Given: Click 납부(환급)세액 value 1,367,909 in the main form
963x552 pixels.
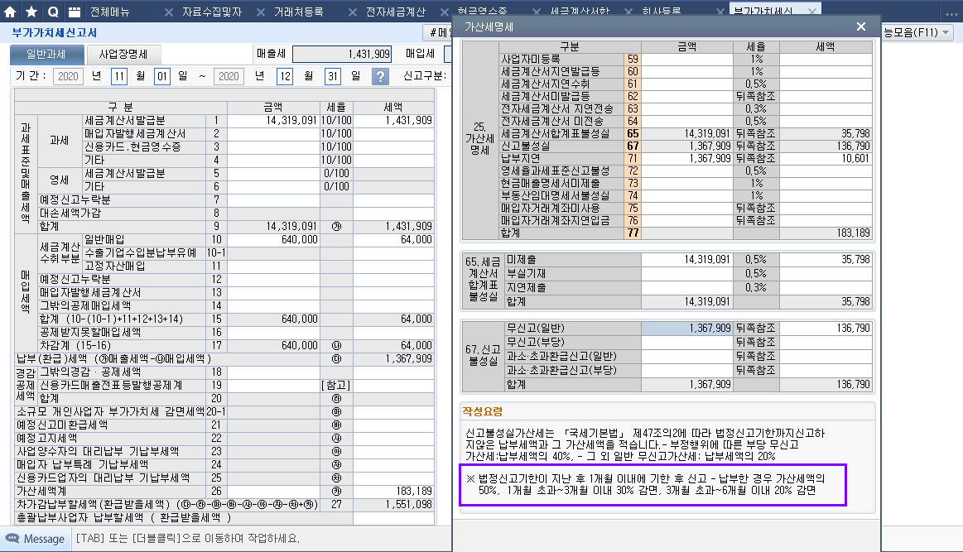Looking at the screenshot, I should click(x=393, y=358).
